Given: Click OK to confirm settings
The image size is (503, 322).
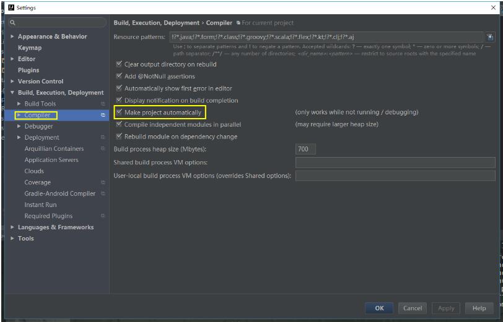Looking at the screenshot, I should coord(379,308).
